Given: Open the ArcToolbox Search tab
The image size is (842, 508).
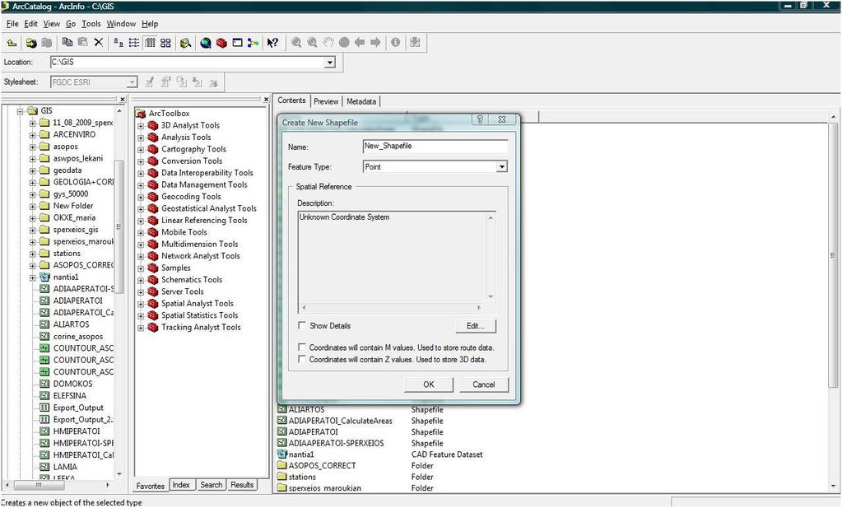Looking at the screenshot, I should click(211, 485).
